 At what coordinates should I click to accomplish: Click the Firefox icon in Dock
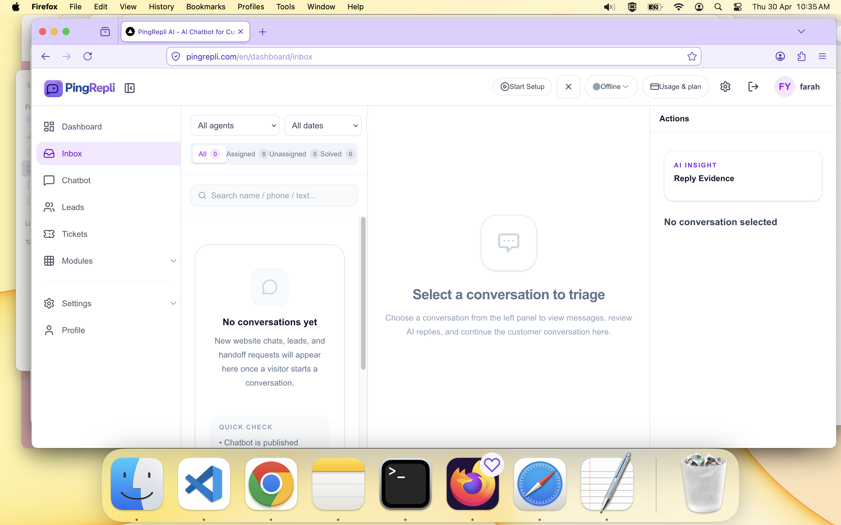click(x=473, y=484)
